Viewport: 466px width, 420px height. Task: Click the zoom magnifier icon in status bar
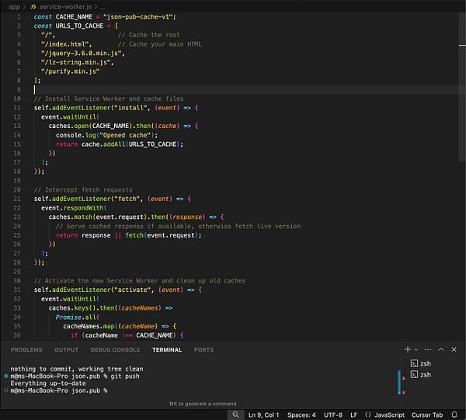pos(235,415)
